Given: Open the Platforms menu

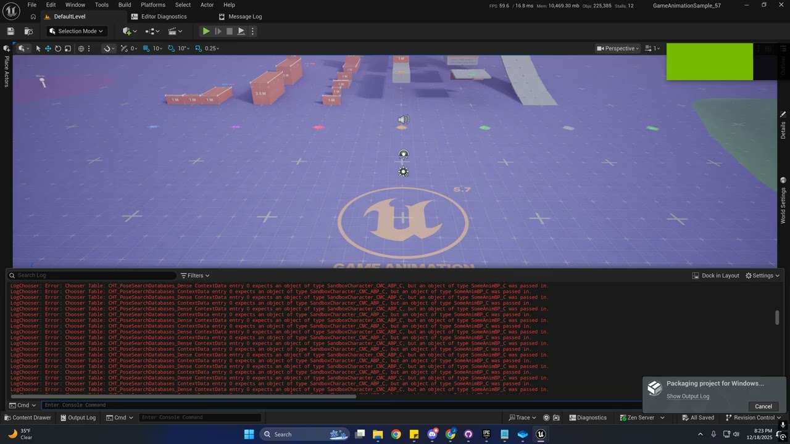Looking at the screenshot, I should coord(153,5).
